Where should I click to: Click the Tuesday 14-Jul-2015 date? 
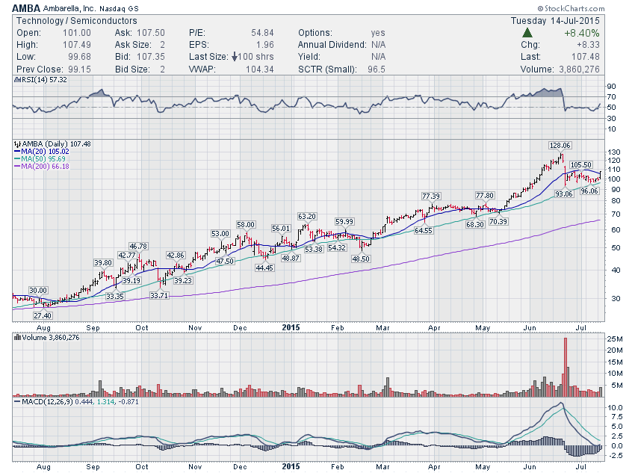[555, 21]
